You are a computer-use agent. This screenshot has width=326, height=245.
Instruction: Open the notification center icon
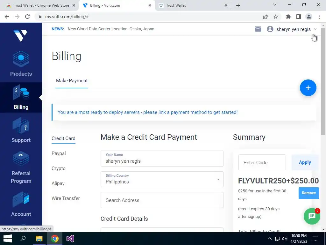[x=315, y=239]
